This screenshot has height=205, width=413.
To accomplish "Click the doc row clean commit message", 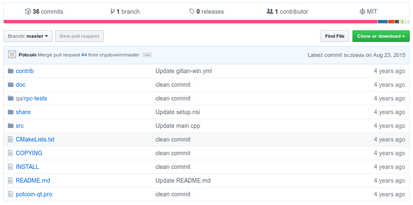I will pyautogui.click(x=173, y=85).
